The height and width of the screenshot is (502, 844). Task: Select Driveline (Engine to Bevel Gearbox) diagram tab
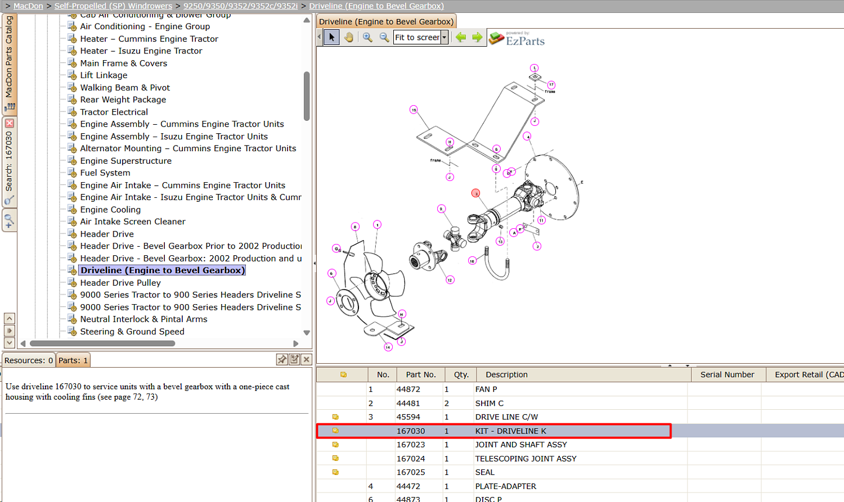click(386, 21)
